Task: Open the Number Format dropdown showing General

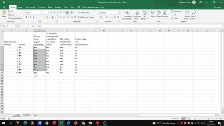Action: coord(119,13)
